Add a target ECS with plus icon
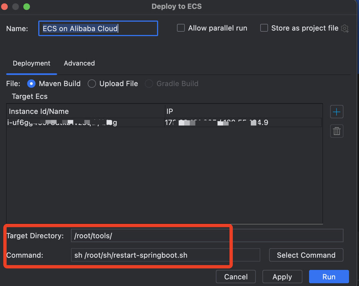This screenshot has height=286, width=359. click(336, 112)
